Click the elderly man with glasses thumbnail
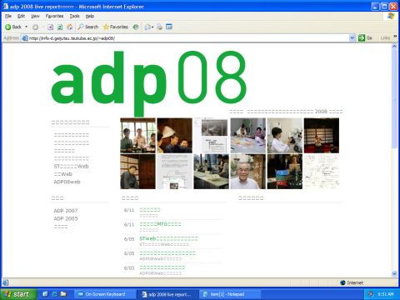Viewport: 400px width, 300px height. pyautogui.click(x=248, y=172)
